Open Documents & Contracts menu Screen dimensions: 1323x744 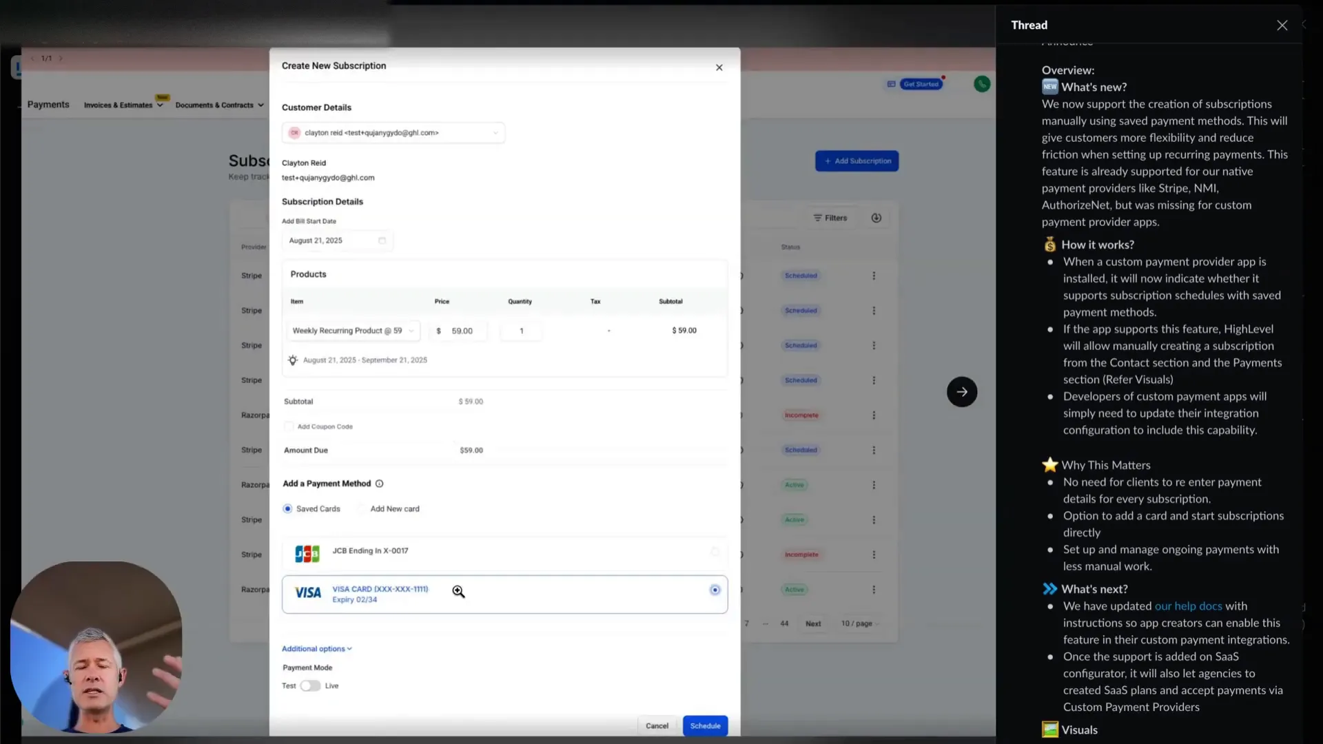(219, 105)
